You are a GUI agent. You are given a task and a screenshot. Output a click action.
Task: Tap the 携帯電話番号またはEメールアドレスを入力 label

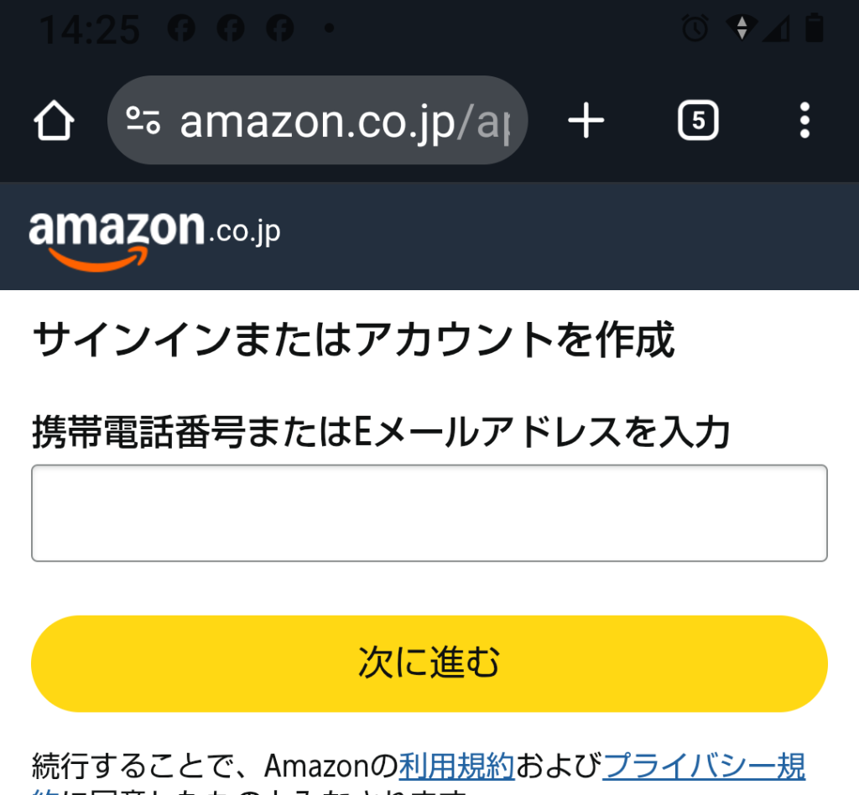tap(382, 428)
